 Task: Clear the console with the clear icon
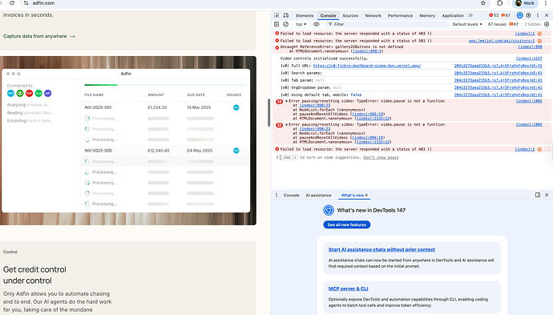click(x=285, y=24)
